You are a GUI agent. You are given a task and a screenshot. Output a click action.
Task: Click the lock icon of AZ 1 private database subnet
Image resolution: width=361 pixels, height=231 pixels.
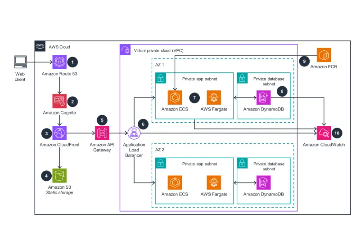point(242,78)
